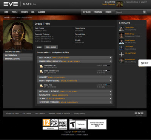
Task: Click the search magnifier icon
Action: (144, 12)
